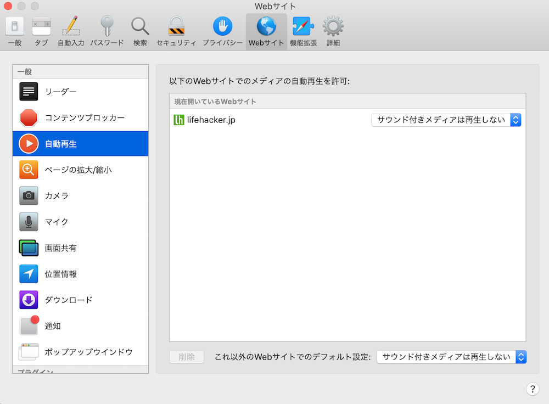Select コンテンツブロッカー in the sidebar list
The width and height of the screenshot is (549, 404).
(x=81, y=117)
